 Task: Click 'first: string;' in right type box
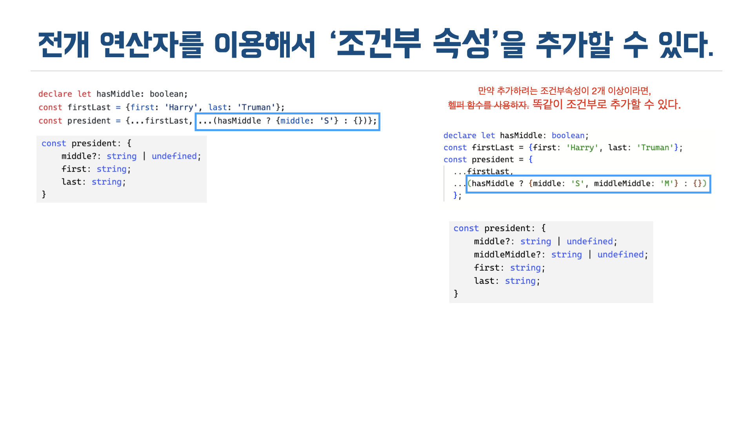509,268
